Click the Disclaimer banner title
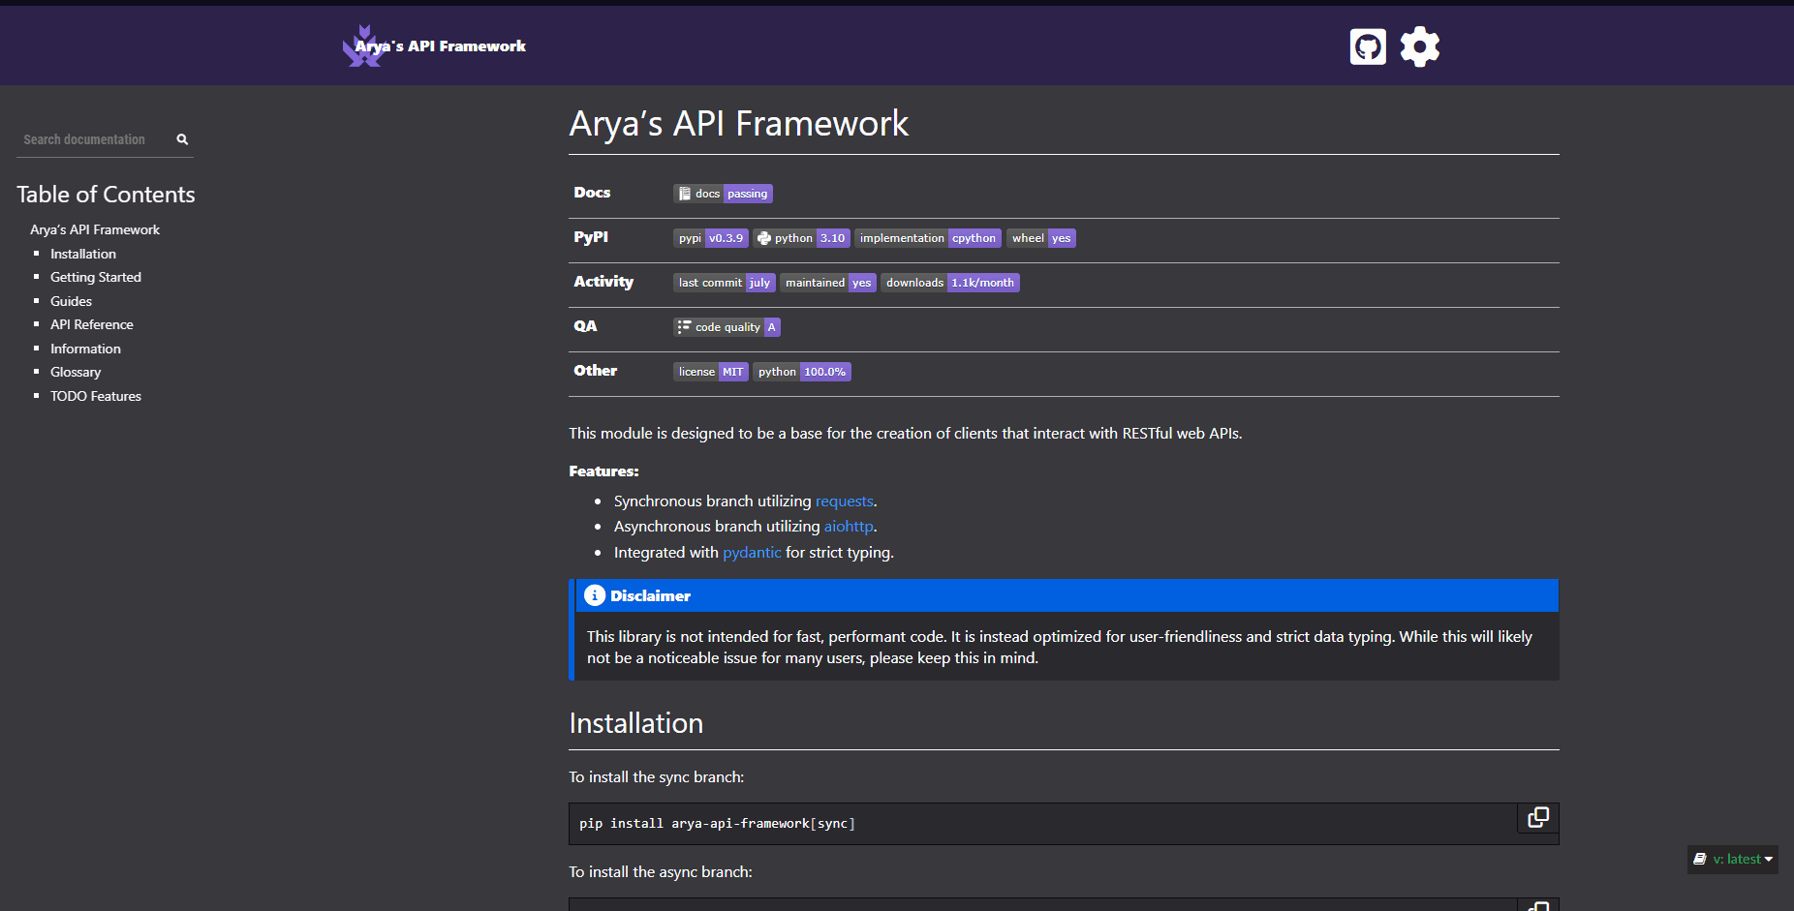This screenshot has width=1794, height=911. tap(650, 595)
